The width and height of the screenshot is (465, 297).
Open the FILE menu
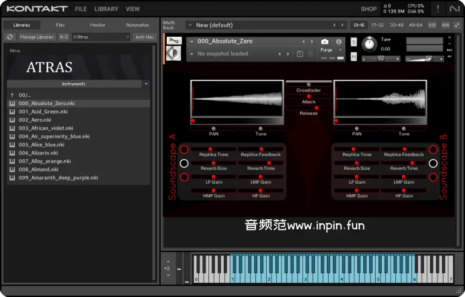pyautogui.click(x=81, y=9)
